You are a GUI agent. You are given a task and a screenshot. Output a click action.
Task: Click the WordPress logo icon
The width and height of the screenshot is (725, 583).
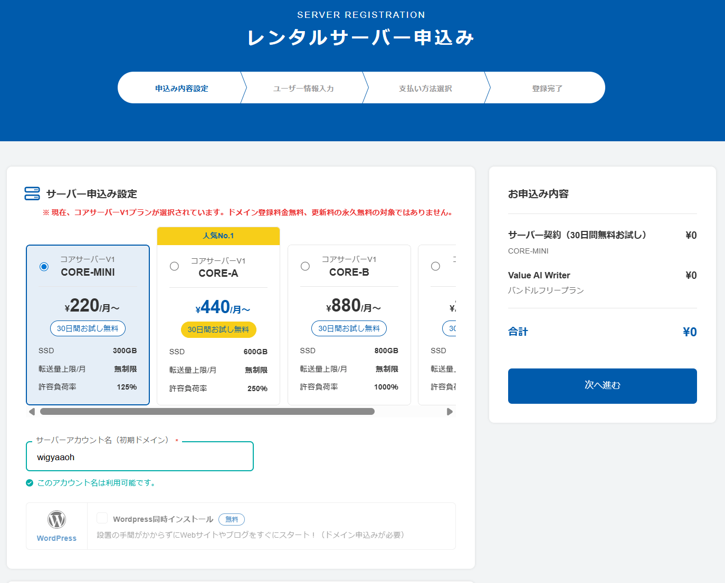(x=56, y=520)
